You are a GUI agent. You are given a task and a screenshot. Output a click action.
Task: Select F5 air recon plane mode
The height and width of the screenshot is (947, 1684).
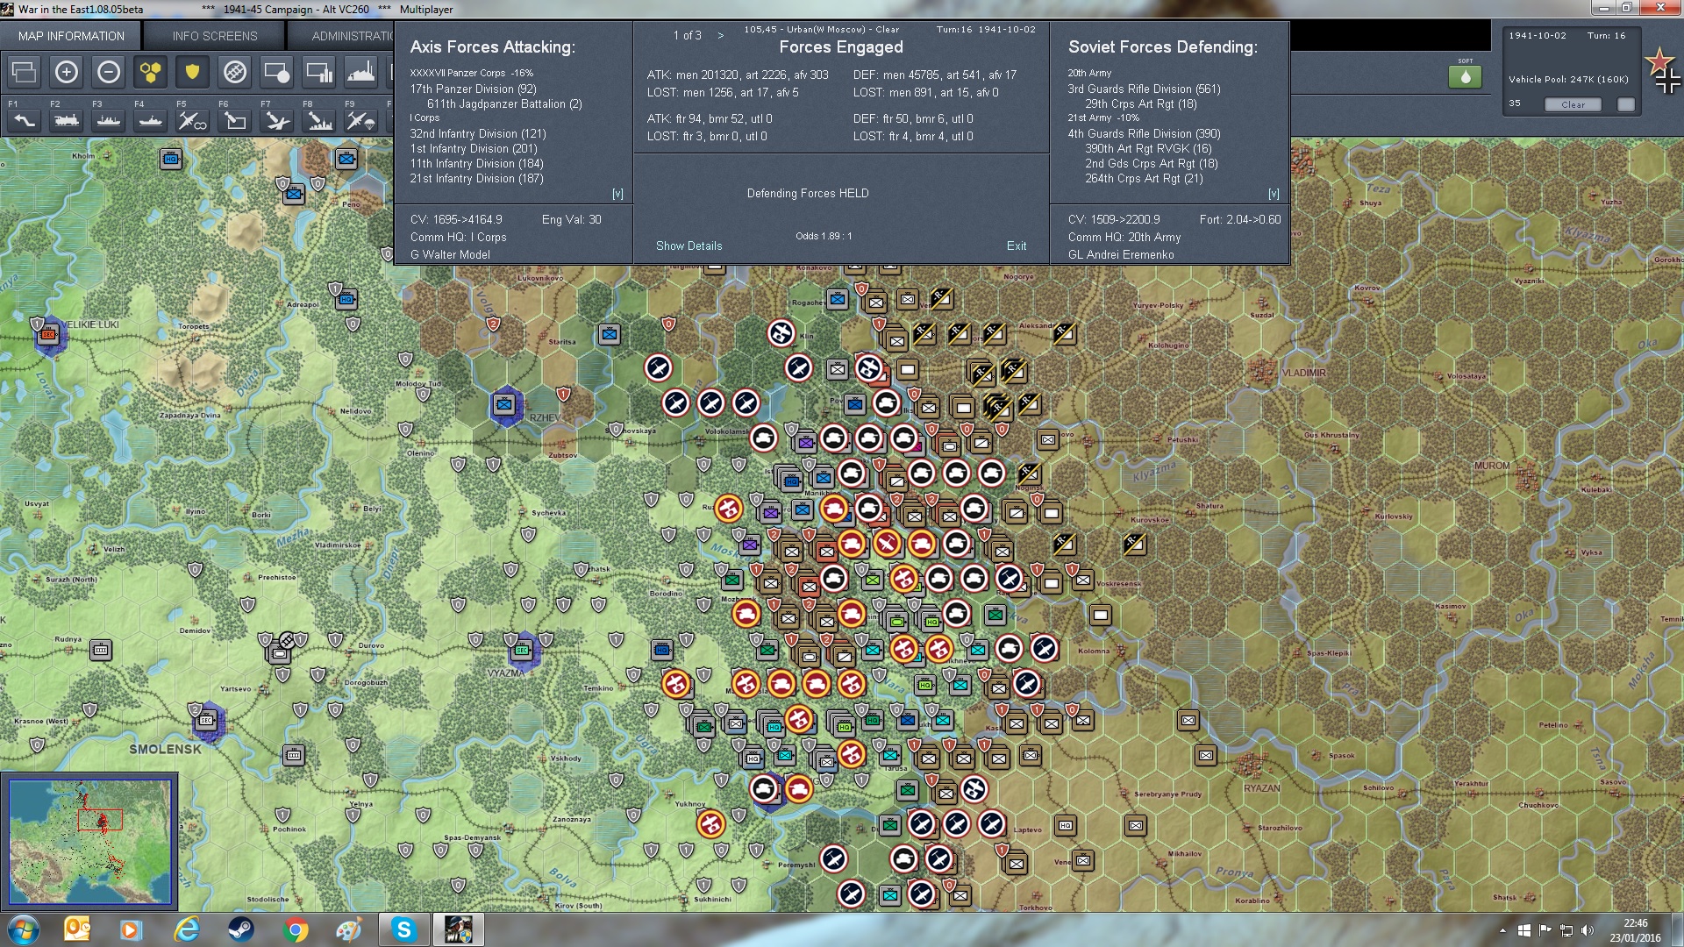(x=193, y=120)
